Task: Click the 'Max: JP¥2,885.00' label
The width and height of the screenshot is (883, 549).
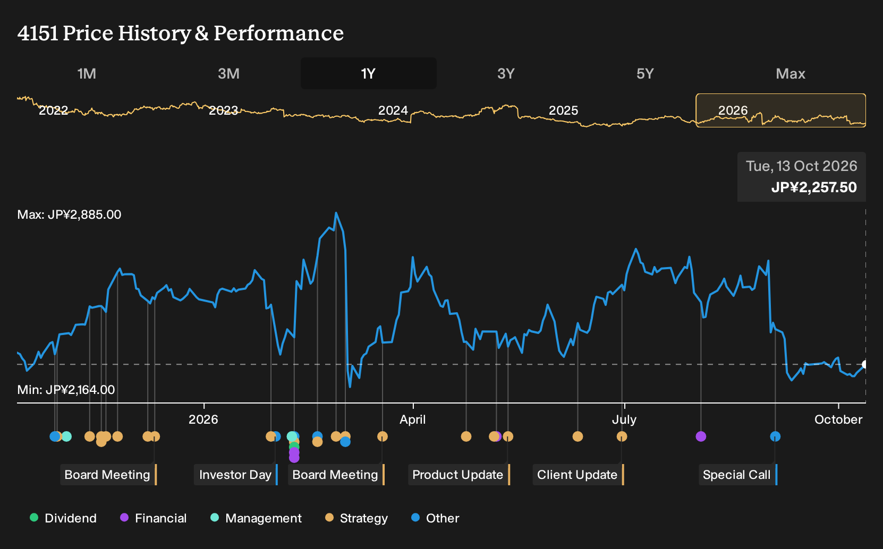Action: 69,215
